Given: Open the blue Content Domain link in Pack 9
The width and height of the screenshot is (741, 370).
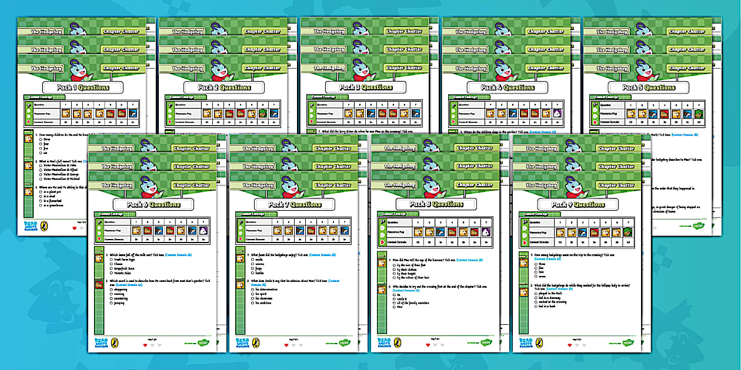Looking at the screenshot, I should point(548,259).
